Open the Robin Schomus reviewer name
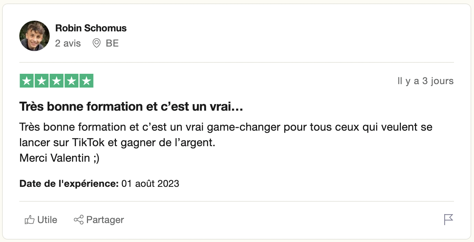The height and width of the screenshot is (242, 474). (x=91, y=28)
